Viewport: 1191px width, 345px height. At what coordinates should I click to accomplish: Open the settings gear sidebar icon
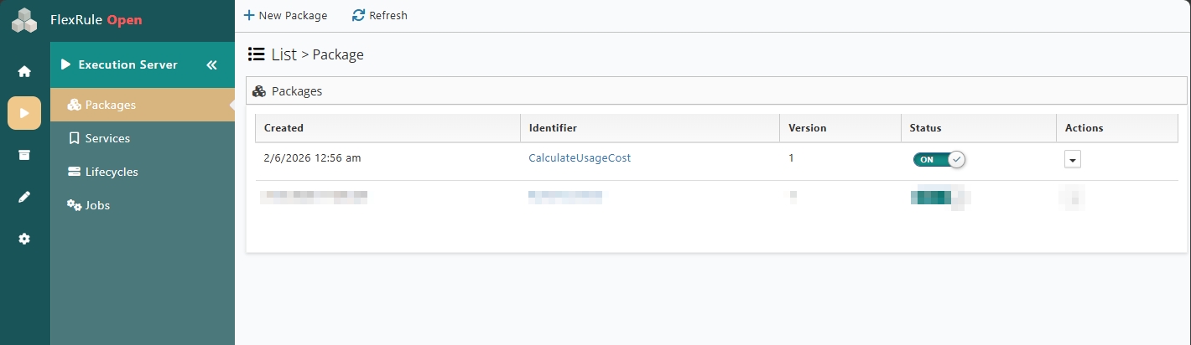click(24, 239)
